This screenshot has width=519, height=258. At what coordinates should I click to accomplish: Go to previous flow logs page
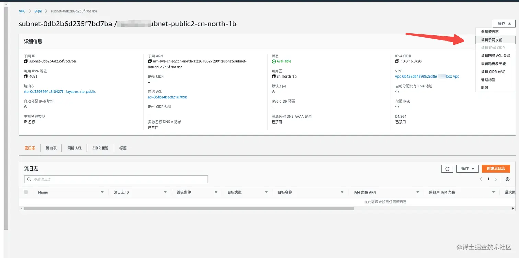click(481, 179)
